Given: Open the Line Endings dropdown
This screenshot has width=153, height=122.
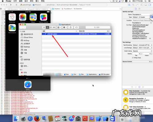Looking at the screenshot, I should pyautogui.click(x=142, y=48).
